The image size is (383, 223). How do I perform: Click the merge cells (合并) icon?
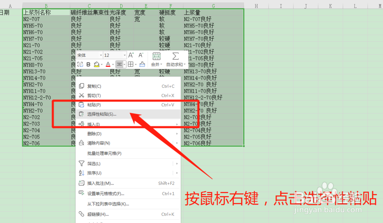tap(156, 64)
